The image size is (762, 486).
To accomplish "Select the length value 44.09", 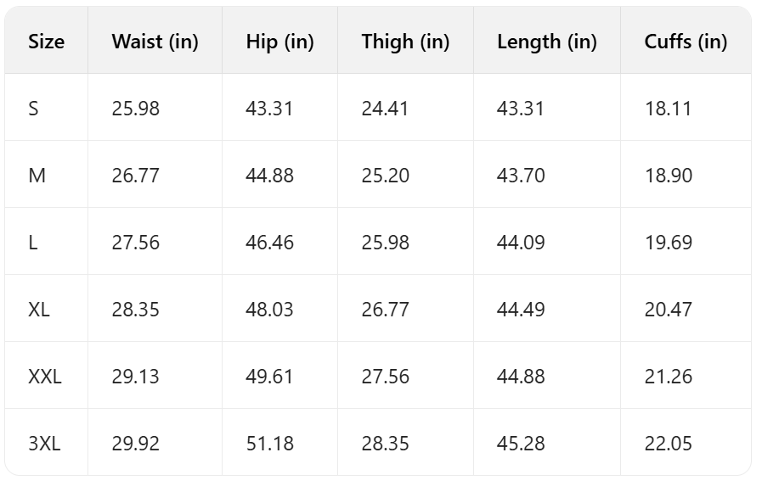I will (521, 243).
